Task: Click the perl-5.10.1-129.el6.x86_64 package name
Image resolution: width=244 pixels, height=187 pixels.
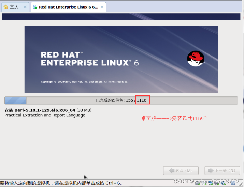Action: 45,110
